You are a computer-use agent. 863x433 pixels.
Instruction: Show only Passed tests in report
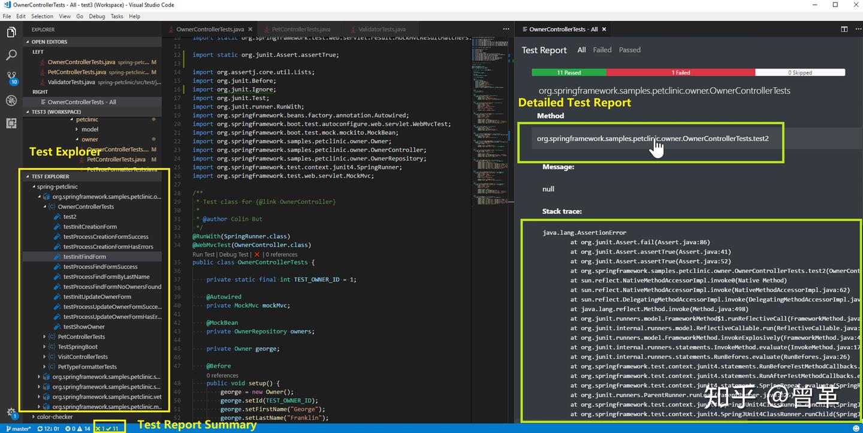629,50
